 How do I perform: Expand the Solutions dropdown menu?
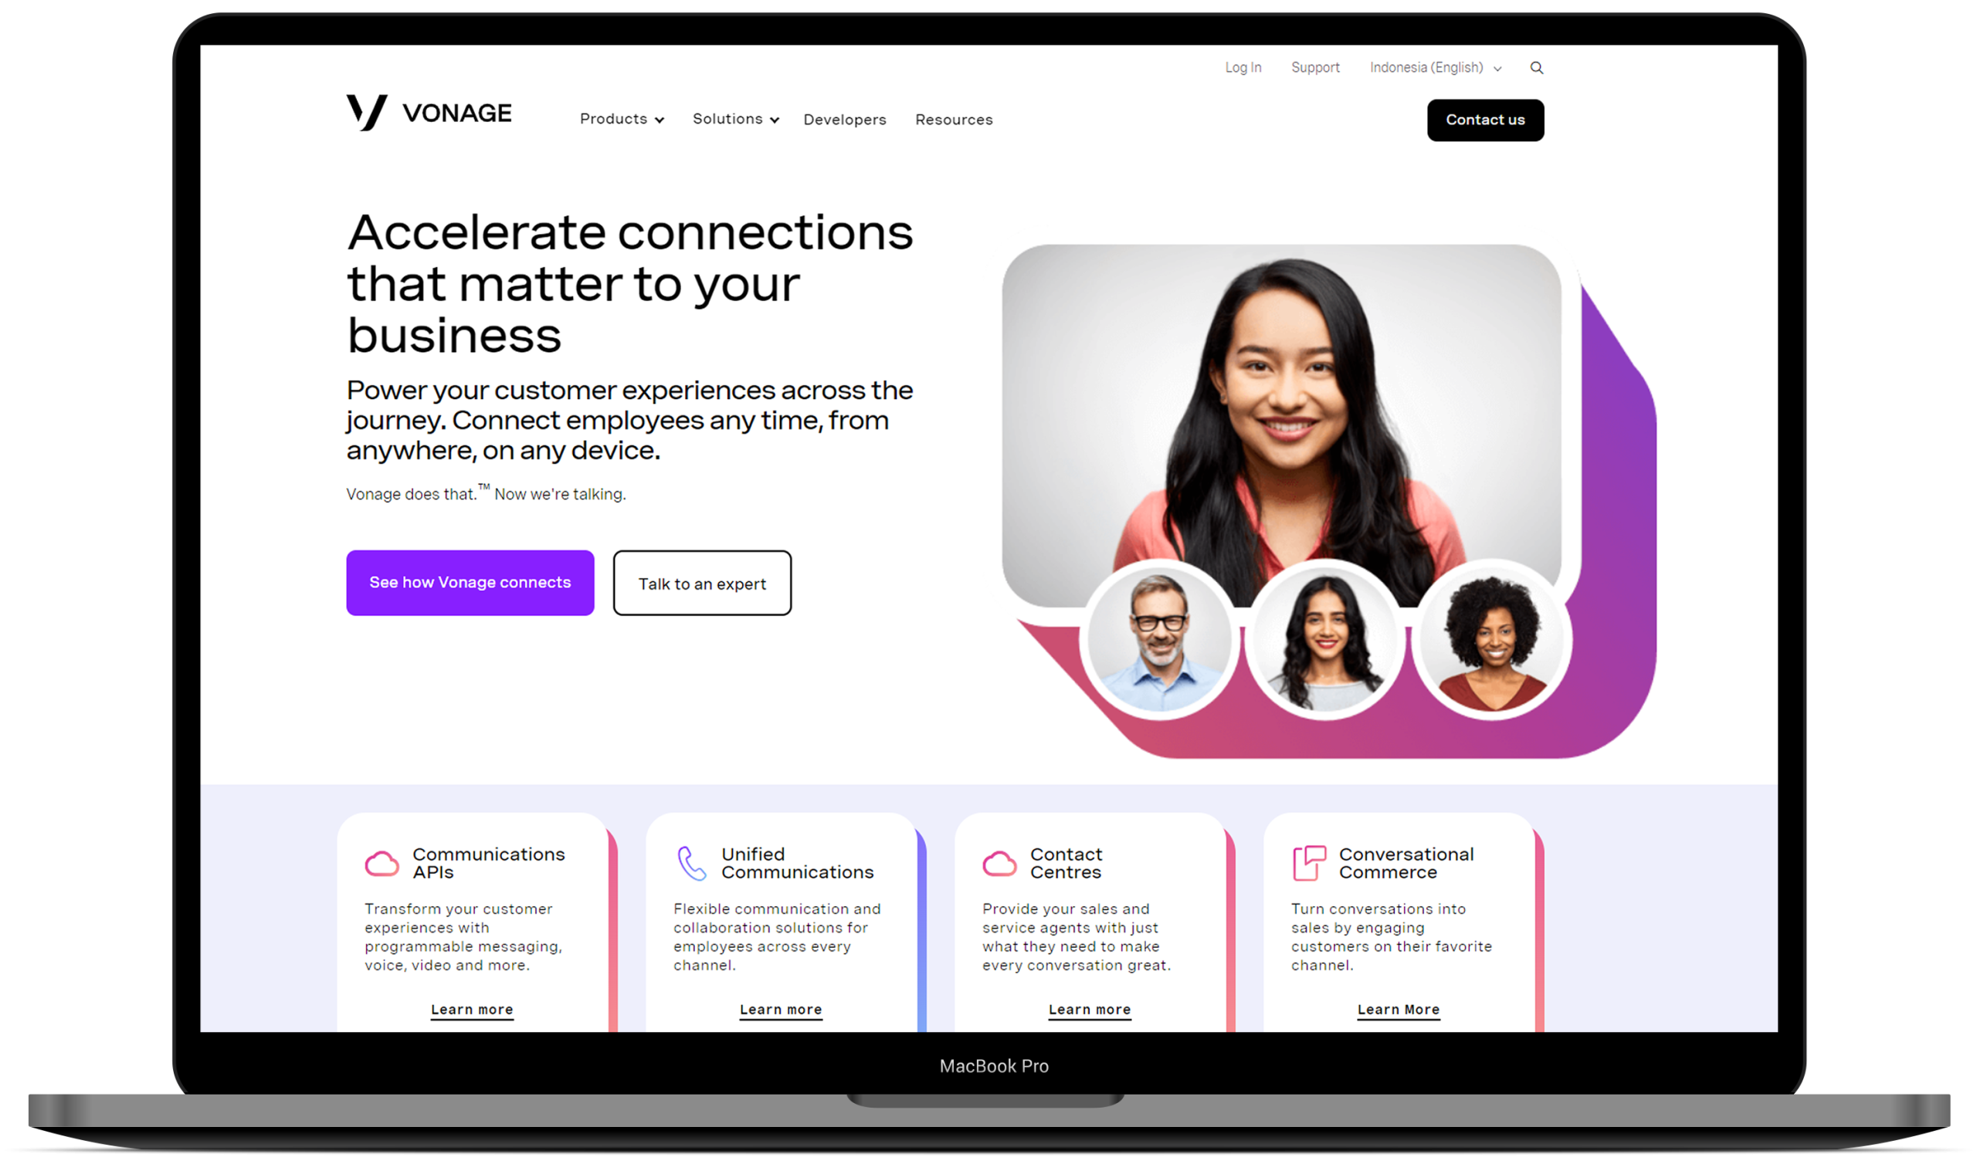(734, 119)
